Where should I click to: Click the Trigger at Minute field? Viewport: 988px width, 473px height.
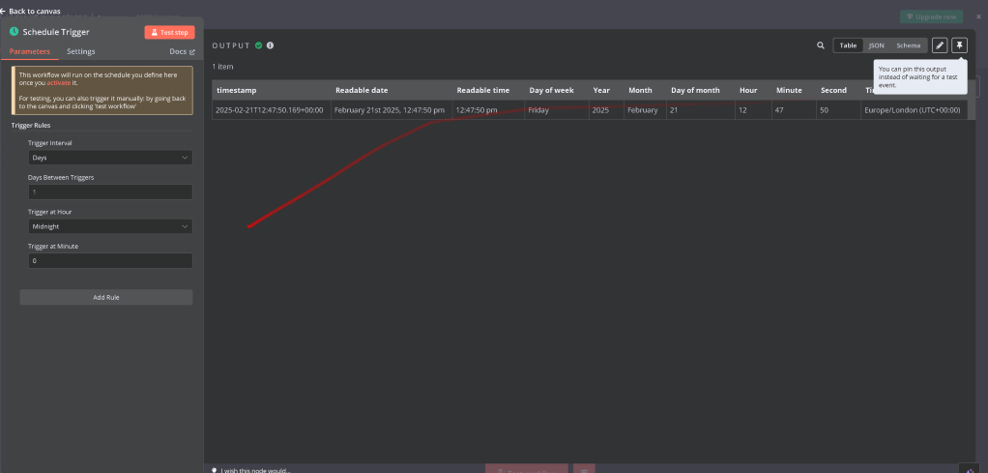point(110,260)
